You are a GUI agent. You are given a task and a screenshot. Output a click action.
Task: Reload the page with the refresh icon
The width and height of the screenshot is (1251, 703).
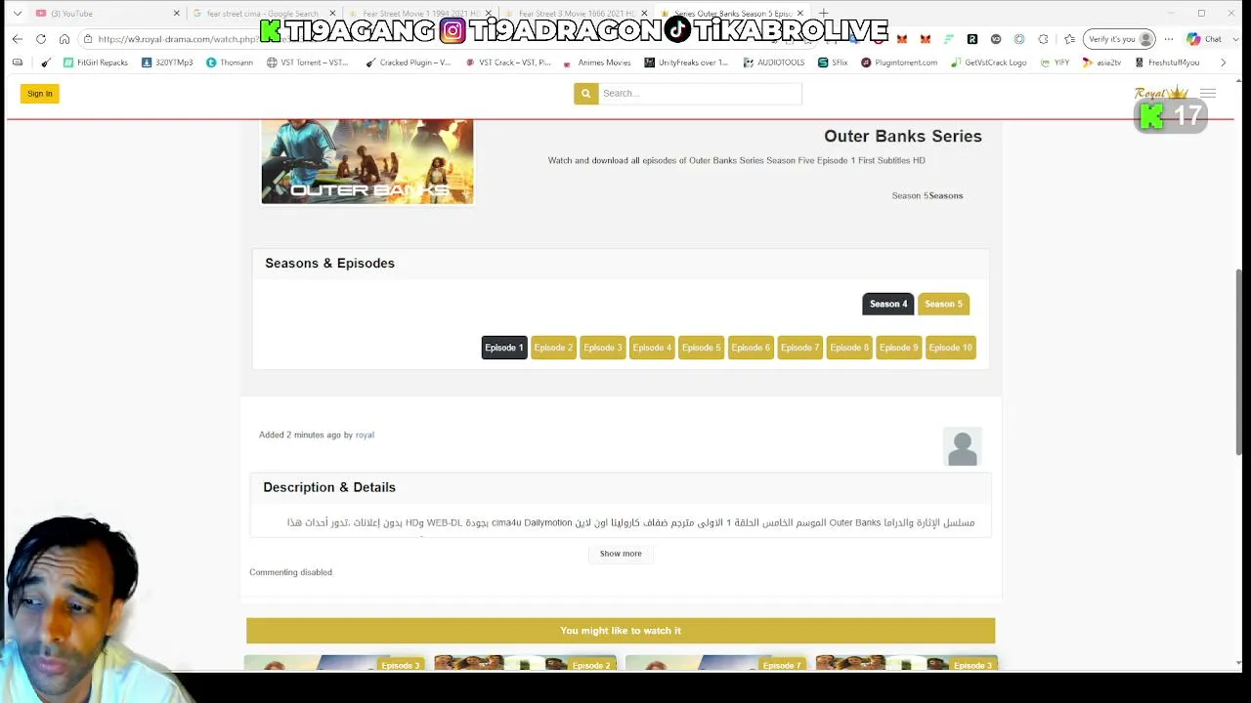click(x=41, y=39)
